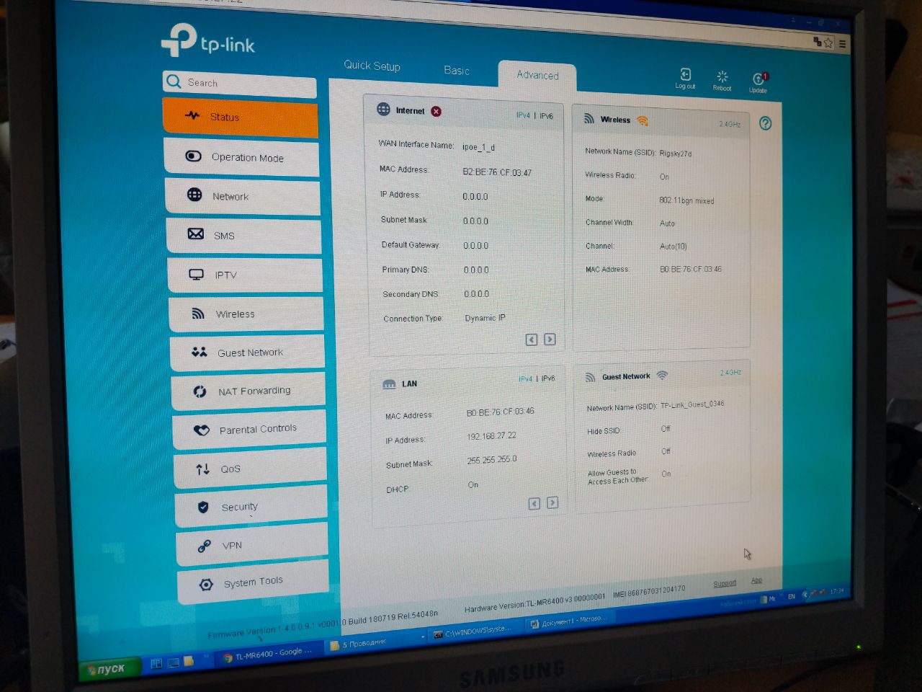This screenshot has width=922, height=692.
Task: Click the right arrow in LAN panel
Action: pyautogui.click(x=552, y=502)
